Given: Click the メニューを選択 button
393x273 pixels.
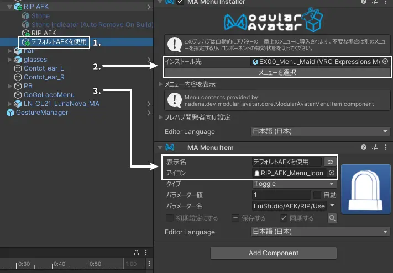Looking at the screenshot, I should coord(277,73).
